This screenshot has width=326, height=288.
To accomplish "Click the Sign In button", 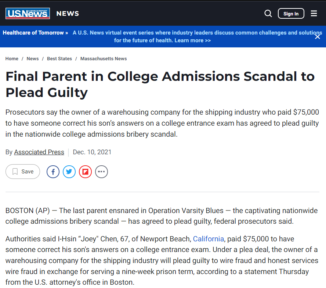I will point(291,14).
